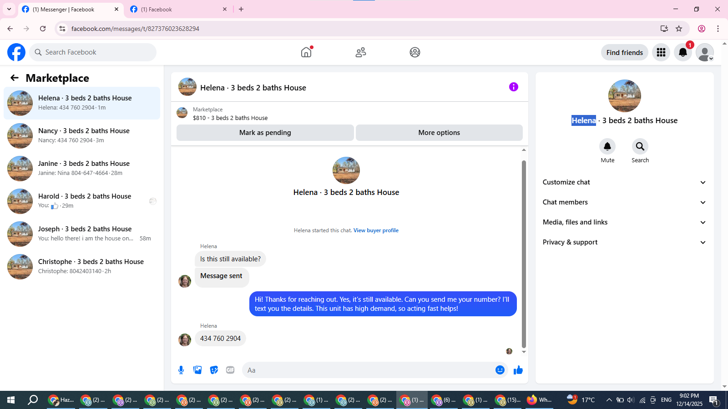728x409 pixels.
Task: Select the Is this still available? message
Action: coord(230,259)
